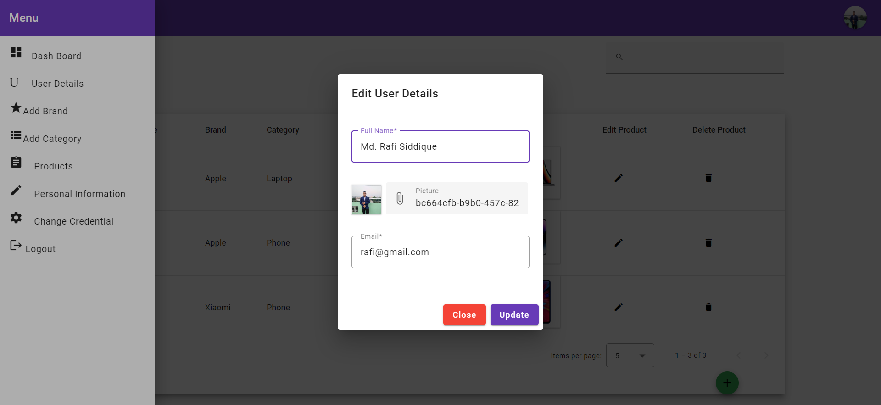Image resolution: width=881 pixels, height=405 pixels.
Task: Click the profile avatar in top right
Action: click(x=855, y=17)
